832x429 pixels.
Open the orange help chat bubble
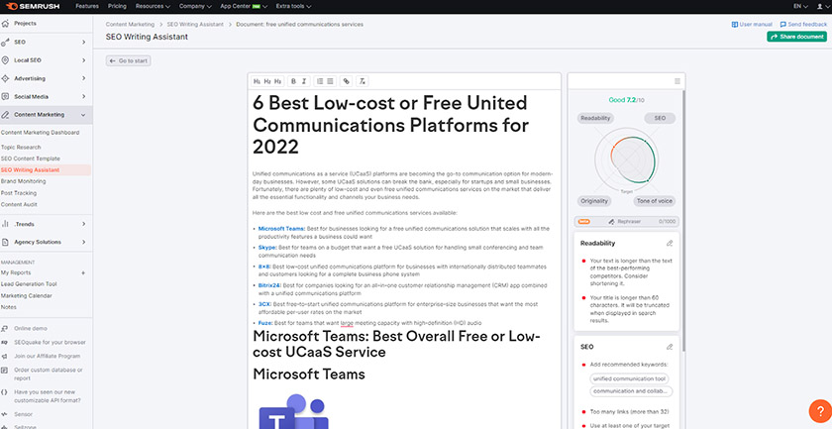pyautogui.click(x=820, y=411)
